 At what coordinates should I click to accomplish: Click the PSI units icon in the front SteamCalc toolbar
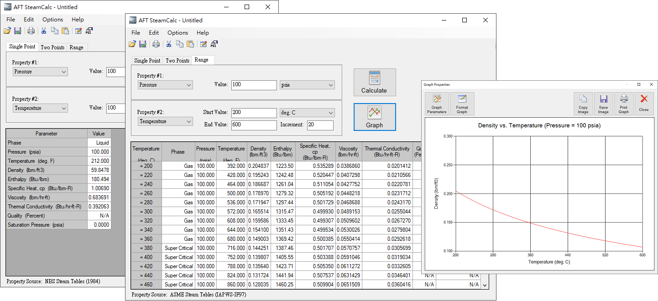(214, 44)
